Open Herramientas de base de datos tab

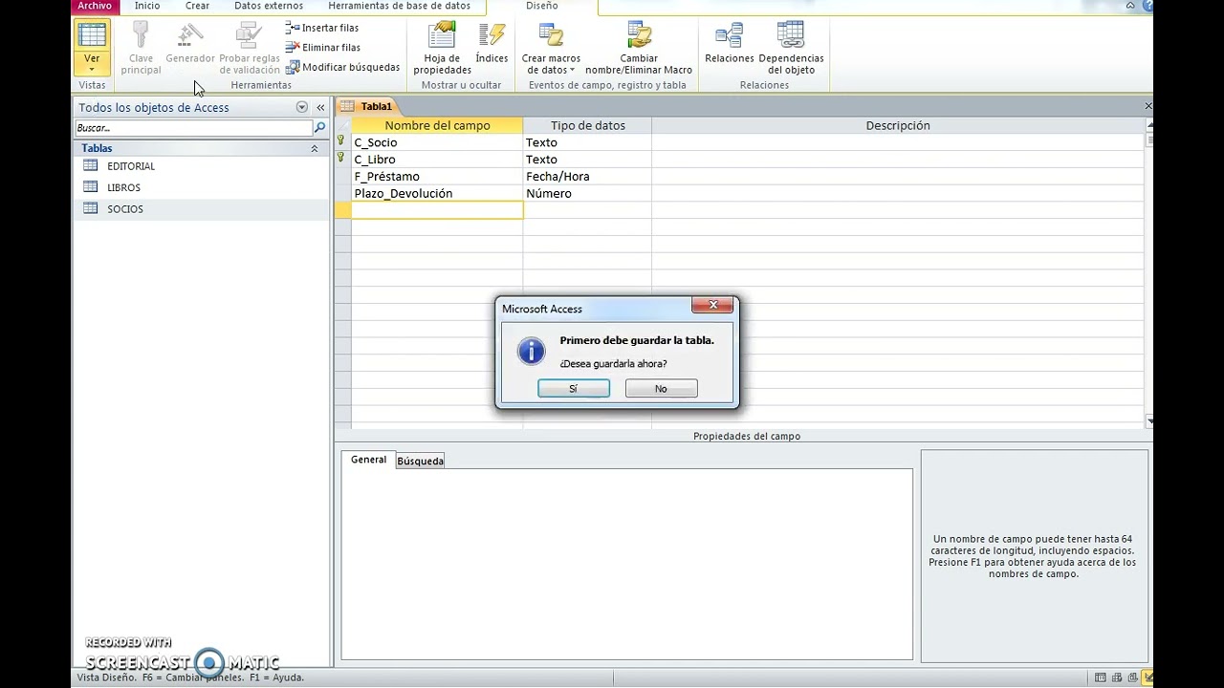[400, 6]
